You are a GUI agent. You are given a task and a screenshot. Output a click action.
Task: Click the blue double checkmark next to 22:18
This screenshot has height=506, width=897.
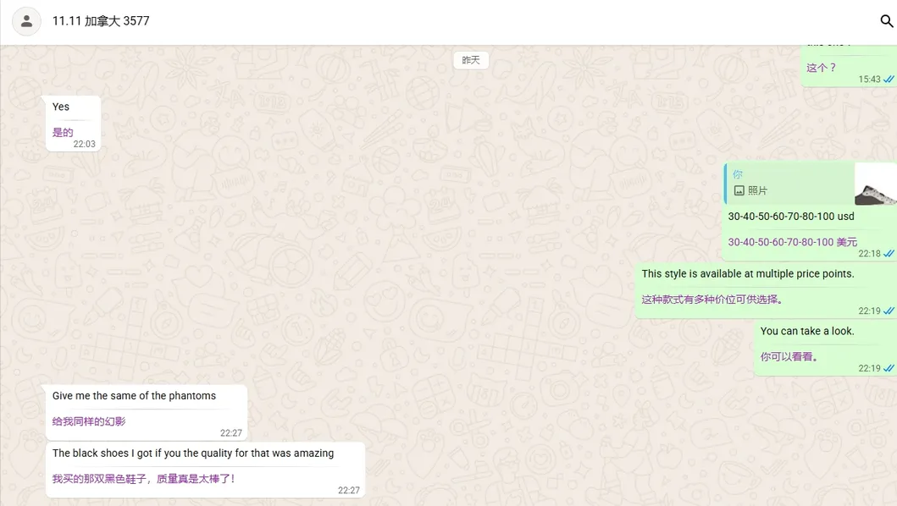[887, 253]
